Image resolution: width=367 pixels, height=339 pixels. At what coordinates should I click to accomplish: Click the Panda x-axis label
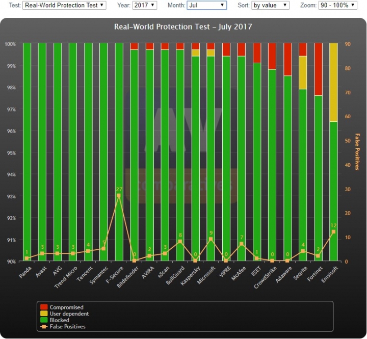pos(25,272)
